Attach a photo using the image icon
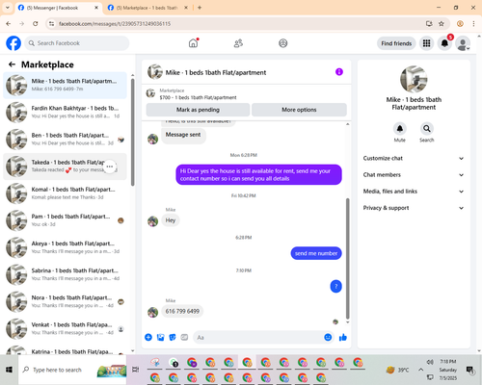Image resolution: width=482 pixels, height=385 pixels. pyautogui.click(x=160, y=337)
